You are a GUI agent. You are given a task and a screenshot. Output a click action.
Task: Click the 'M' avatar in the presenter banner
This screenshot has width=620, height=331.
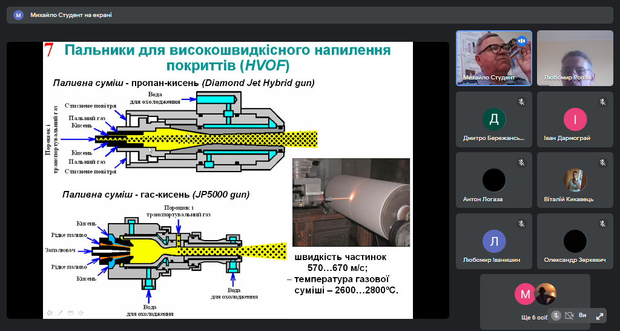(19, 15)
